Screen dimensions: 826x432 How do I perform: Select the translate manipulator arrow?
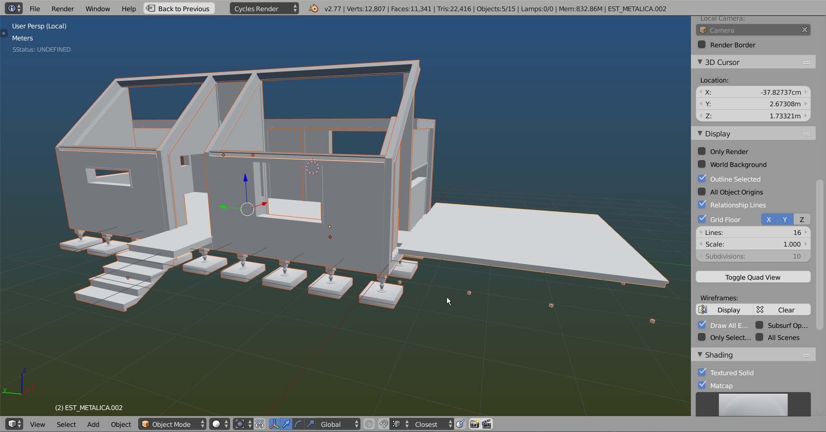pos(286,424)
